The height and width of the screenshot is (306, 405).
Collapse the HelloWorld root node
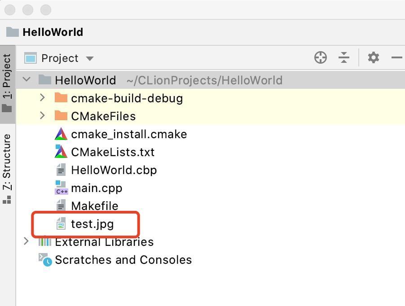point(27,80)
